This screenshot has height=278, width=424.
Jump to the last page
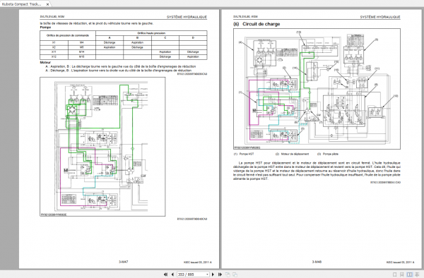pos(220,274)
